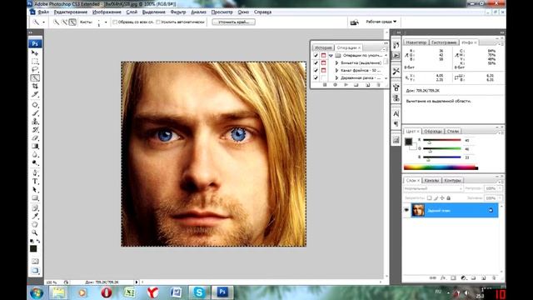
Task: Open the Paragraph panel dock icon
Action: coord(396,123)
